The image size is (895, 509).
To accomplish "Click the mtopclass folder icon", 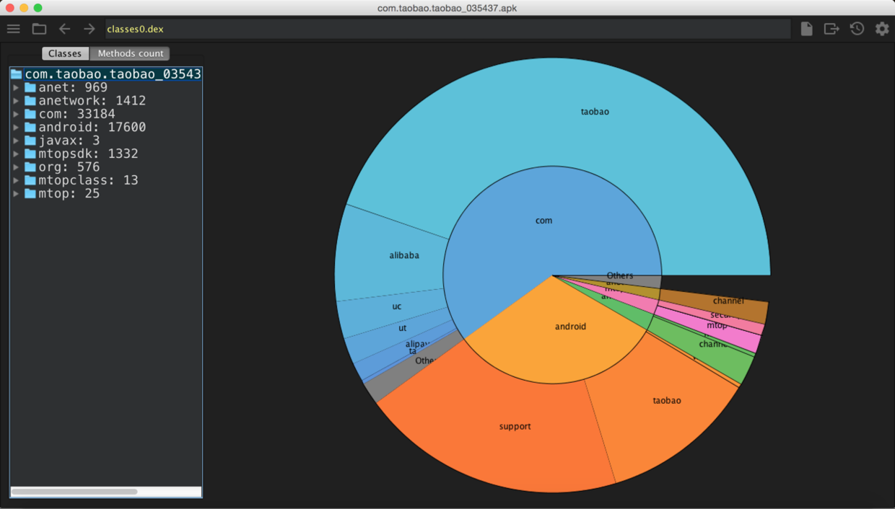I will (30, 180).
